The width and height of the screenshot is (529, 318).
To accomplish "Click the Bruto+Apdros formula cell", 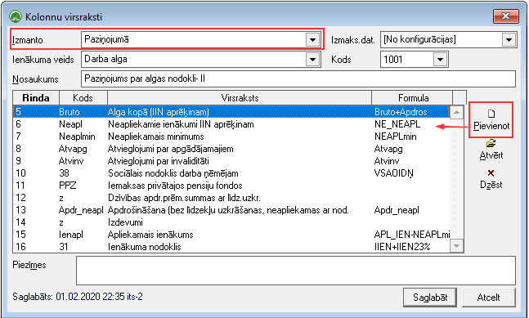I will point(401,112).
